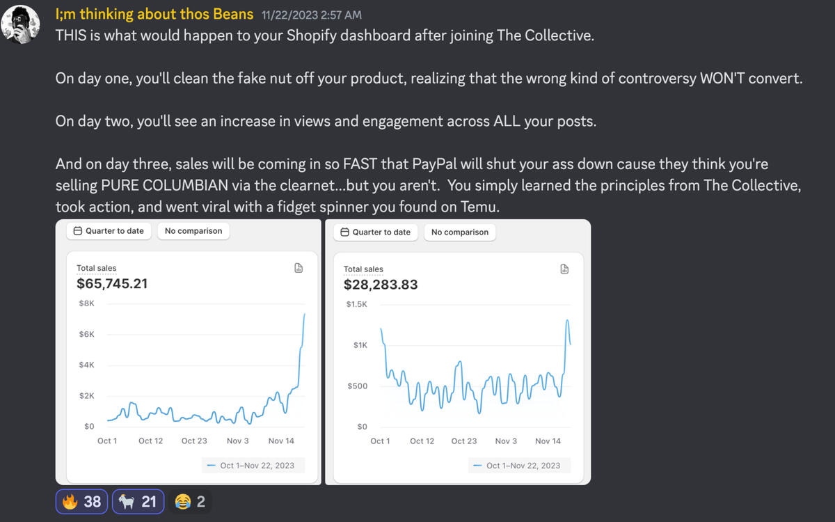
Task: Click calendar icon in right Quarter to date
Action: pyautogui.click(x=344, y=232)
